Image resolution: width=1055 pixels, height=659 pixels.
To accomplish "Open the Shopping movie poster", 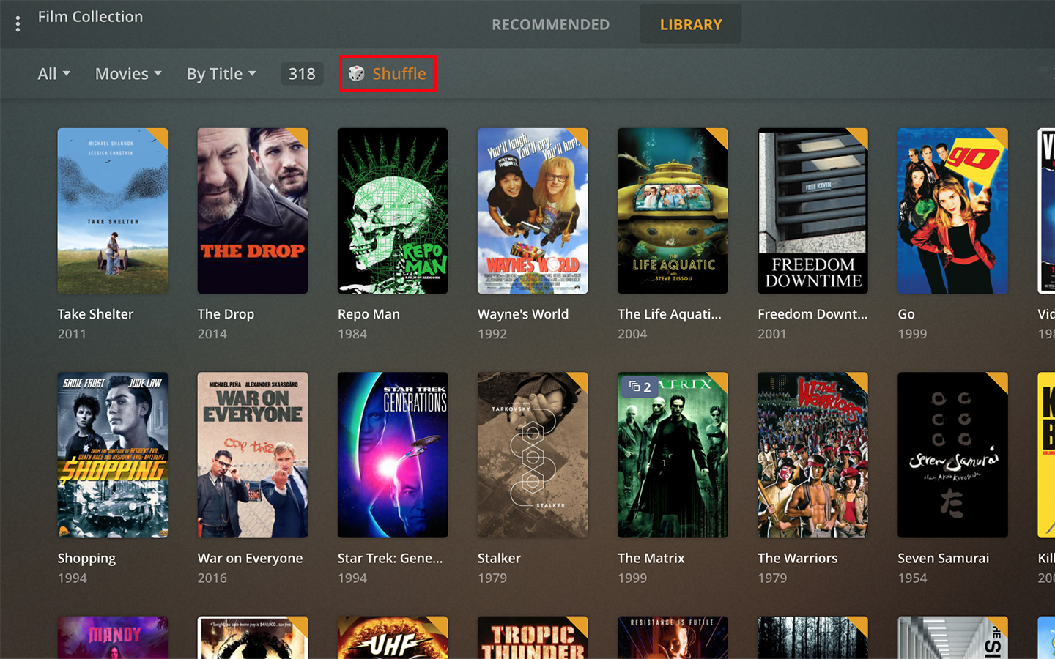I will click(x=113, y=455).
